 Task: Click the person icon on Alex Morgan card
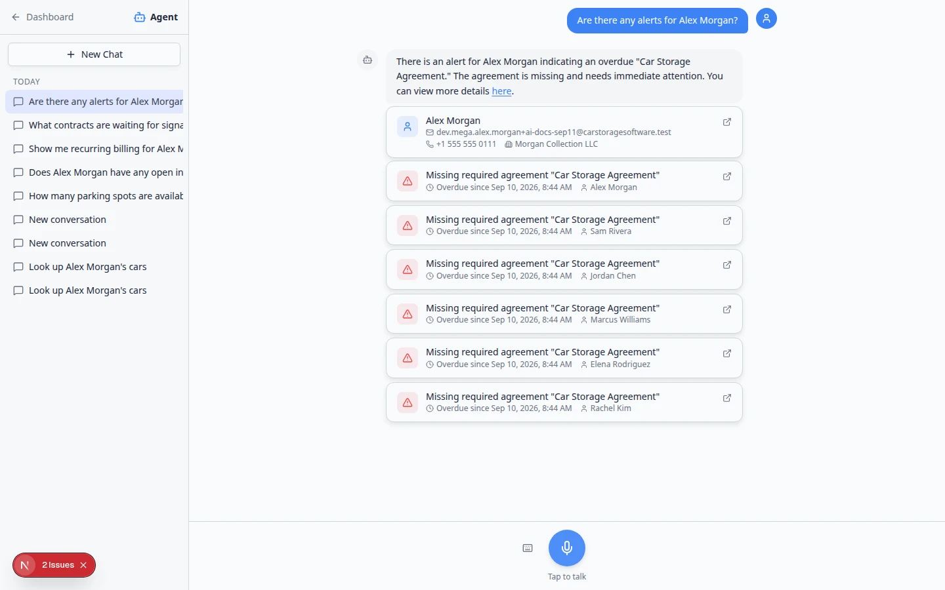click(408, 127)
